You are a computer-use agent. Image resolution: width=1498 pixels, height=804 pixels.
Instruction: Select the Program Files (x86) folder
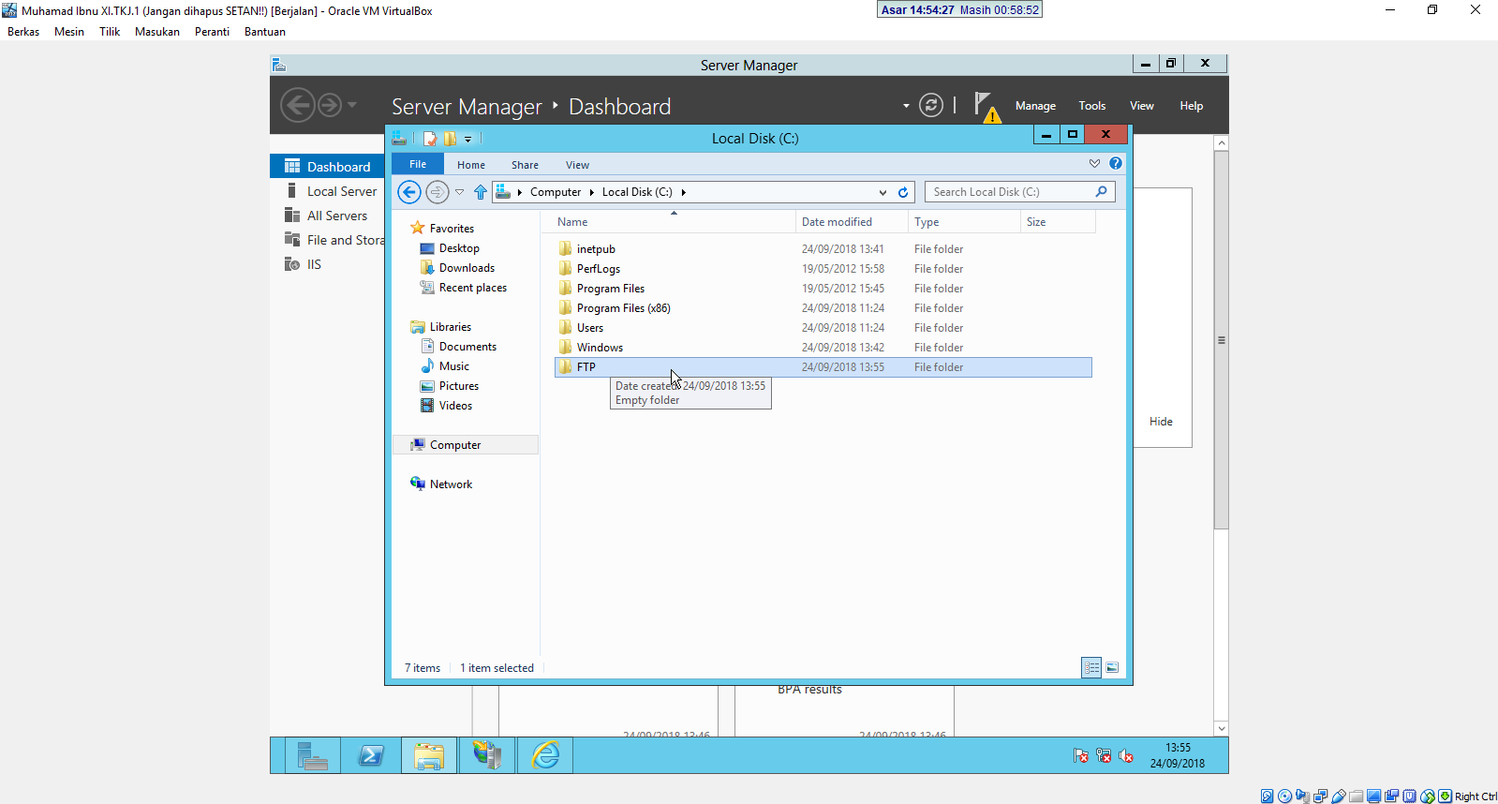tap(623, 308)
